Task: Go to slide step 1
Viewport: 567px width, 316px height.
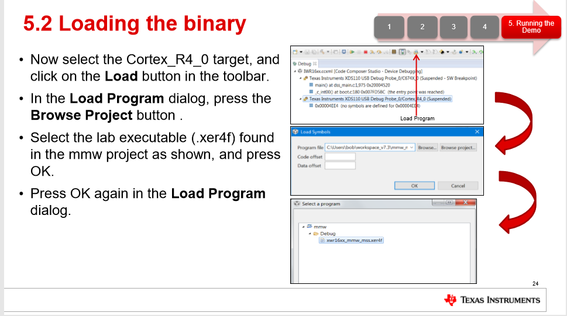Action: pyautogui.click(x=389, y=27)
